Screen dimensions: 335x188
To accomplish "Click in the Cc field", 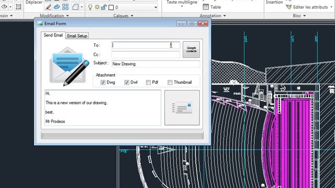I will coord(146,54).
